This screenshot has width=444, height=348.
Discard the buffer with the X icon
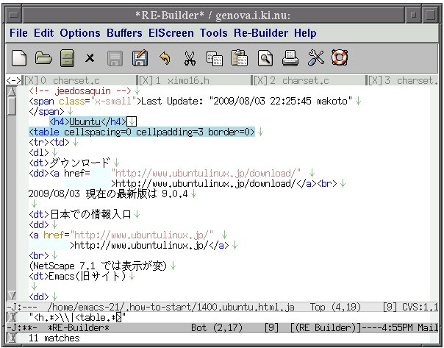pos(90,58)
